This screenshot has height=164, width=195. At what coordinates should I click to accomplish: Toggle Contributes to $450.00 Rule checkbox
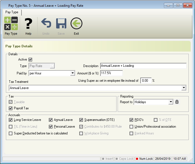pos(81,127)
